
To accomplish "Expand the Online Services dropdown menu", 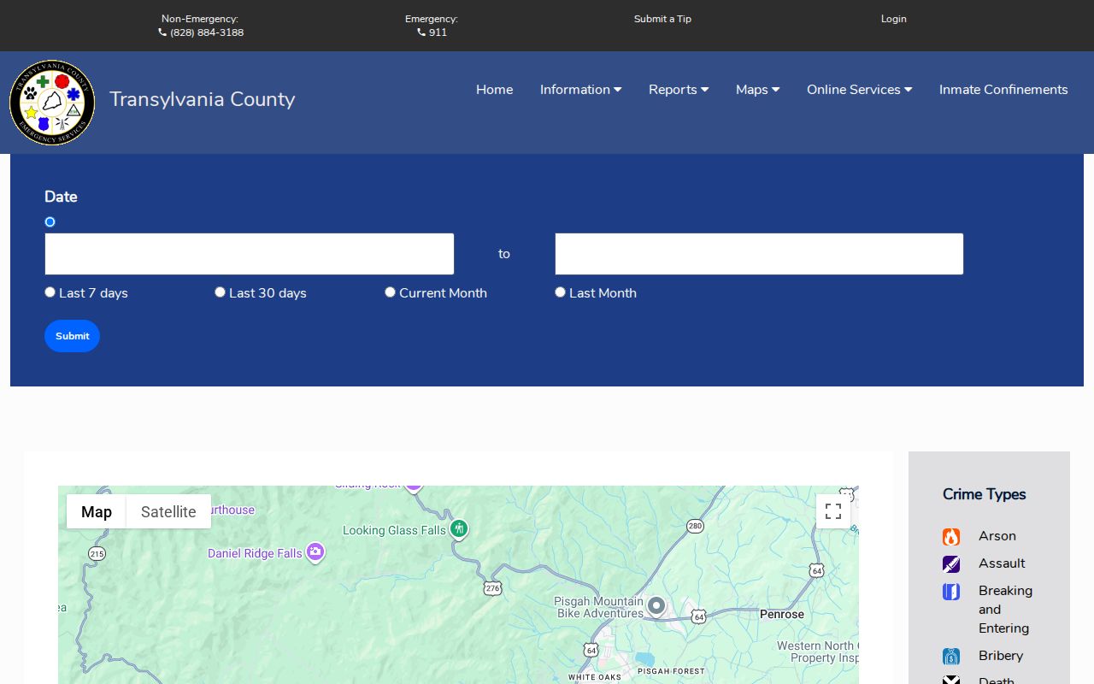I will coord(859,90).
